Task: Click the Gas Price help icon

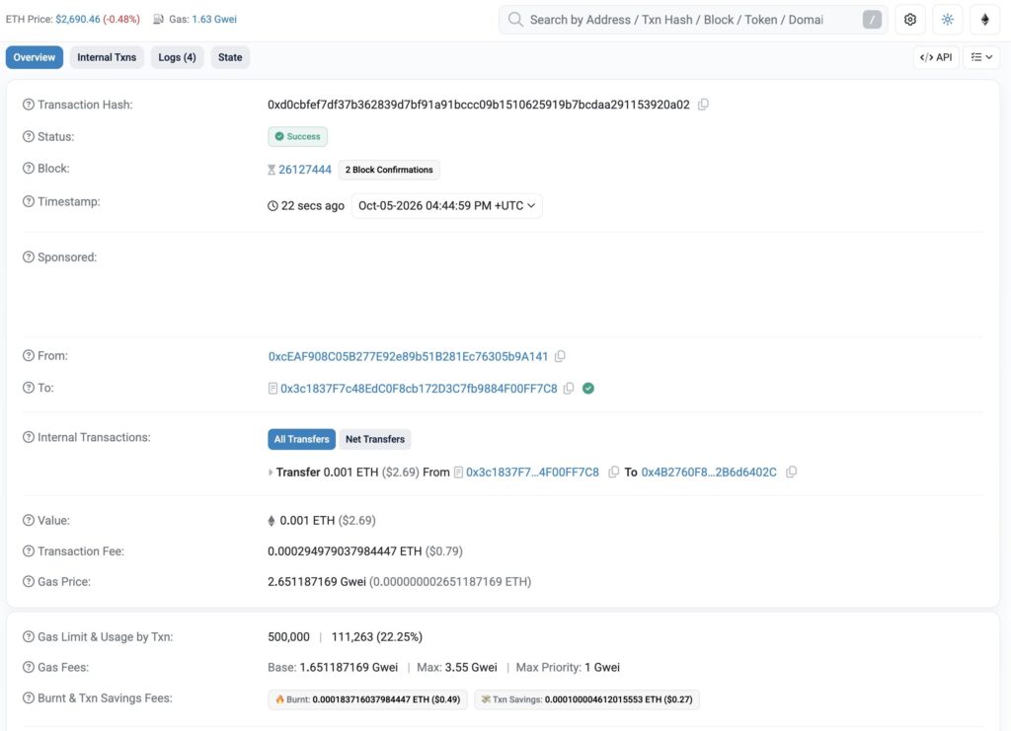Action: tap(29, 582)
